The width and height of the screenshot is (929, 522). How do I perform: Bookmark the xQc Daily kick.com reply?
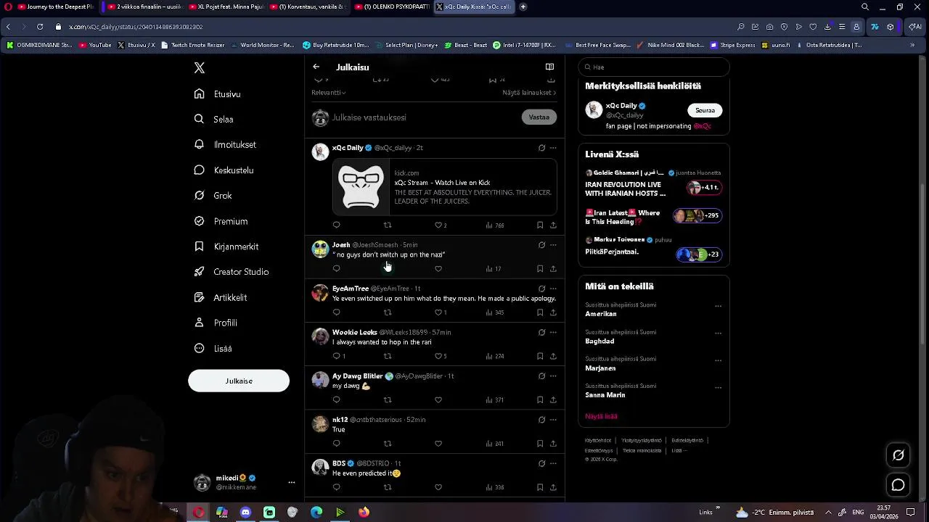[x=540, y=225]
